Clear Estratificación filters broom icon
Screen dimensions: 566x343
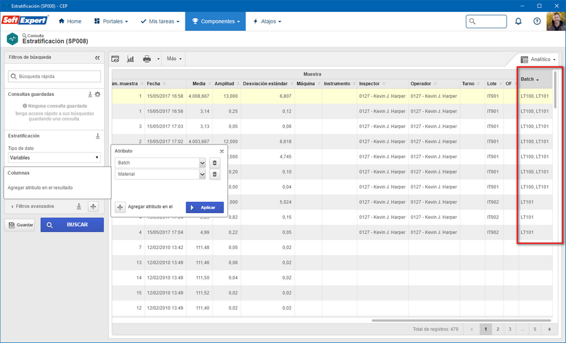pos(97,136)
